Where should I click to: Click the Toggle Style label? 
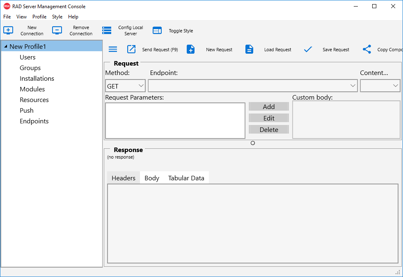point(181,31)
